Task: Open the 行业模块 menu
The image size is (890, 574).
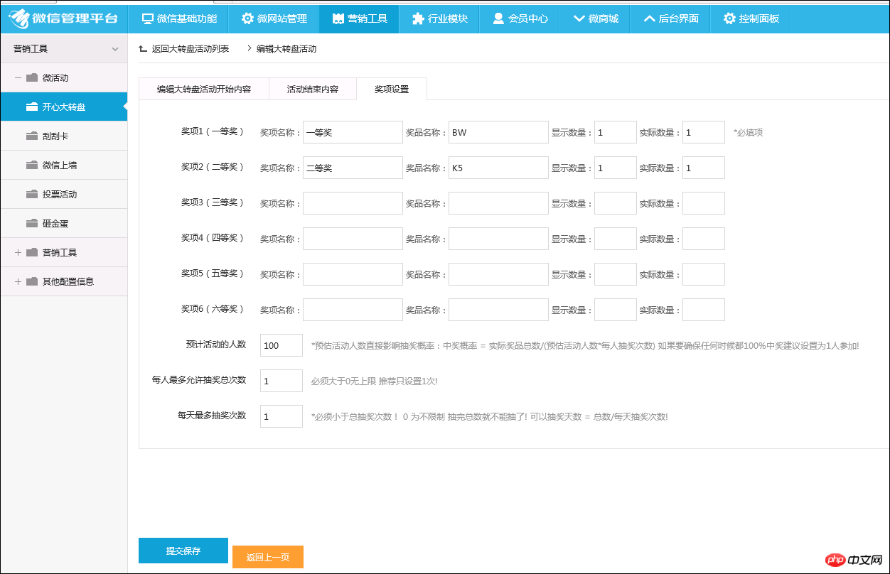Action: click(439, 18)
